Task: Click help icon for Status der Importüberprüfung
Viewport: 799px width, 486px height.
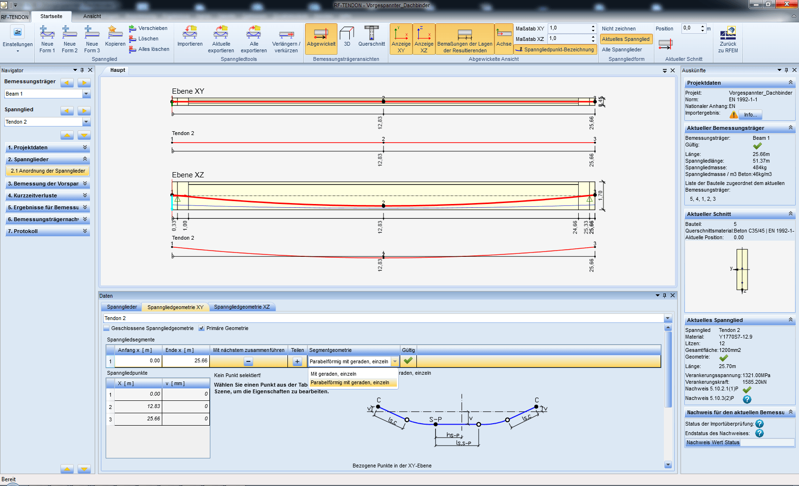Action: click(760, 424)
